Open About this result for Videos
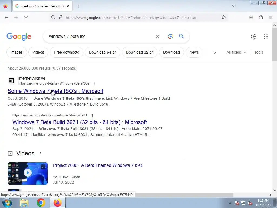 click(41, 154)
